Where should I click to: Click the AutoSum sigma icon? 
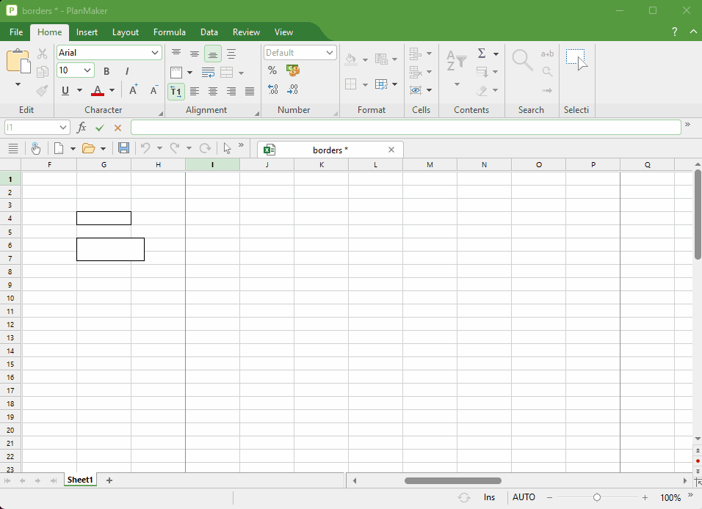[482, 54]
